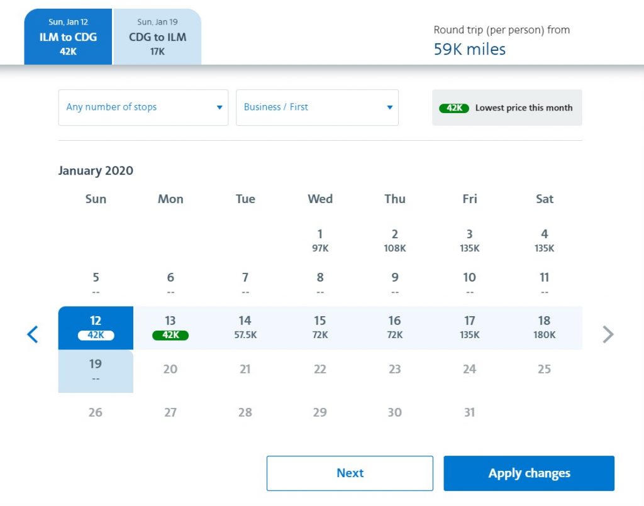This screenshot has width=644, height=506.
Task: Choose January 18 at 180K miles
Action: coord(545,327)
